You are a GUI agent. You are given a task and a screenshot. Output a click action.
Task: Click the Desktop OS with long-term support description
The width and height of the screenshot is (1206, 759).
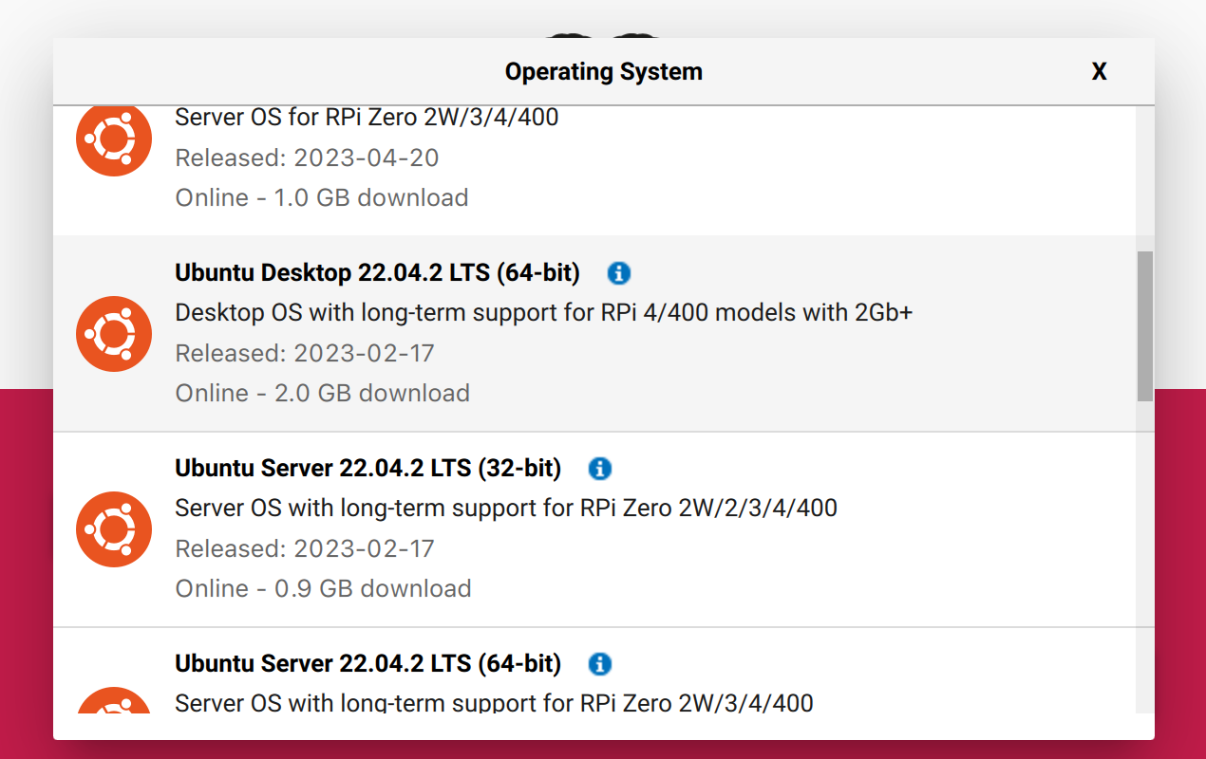pos(543,312)
